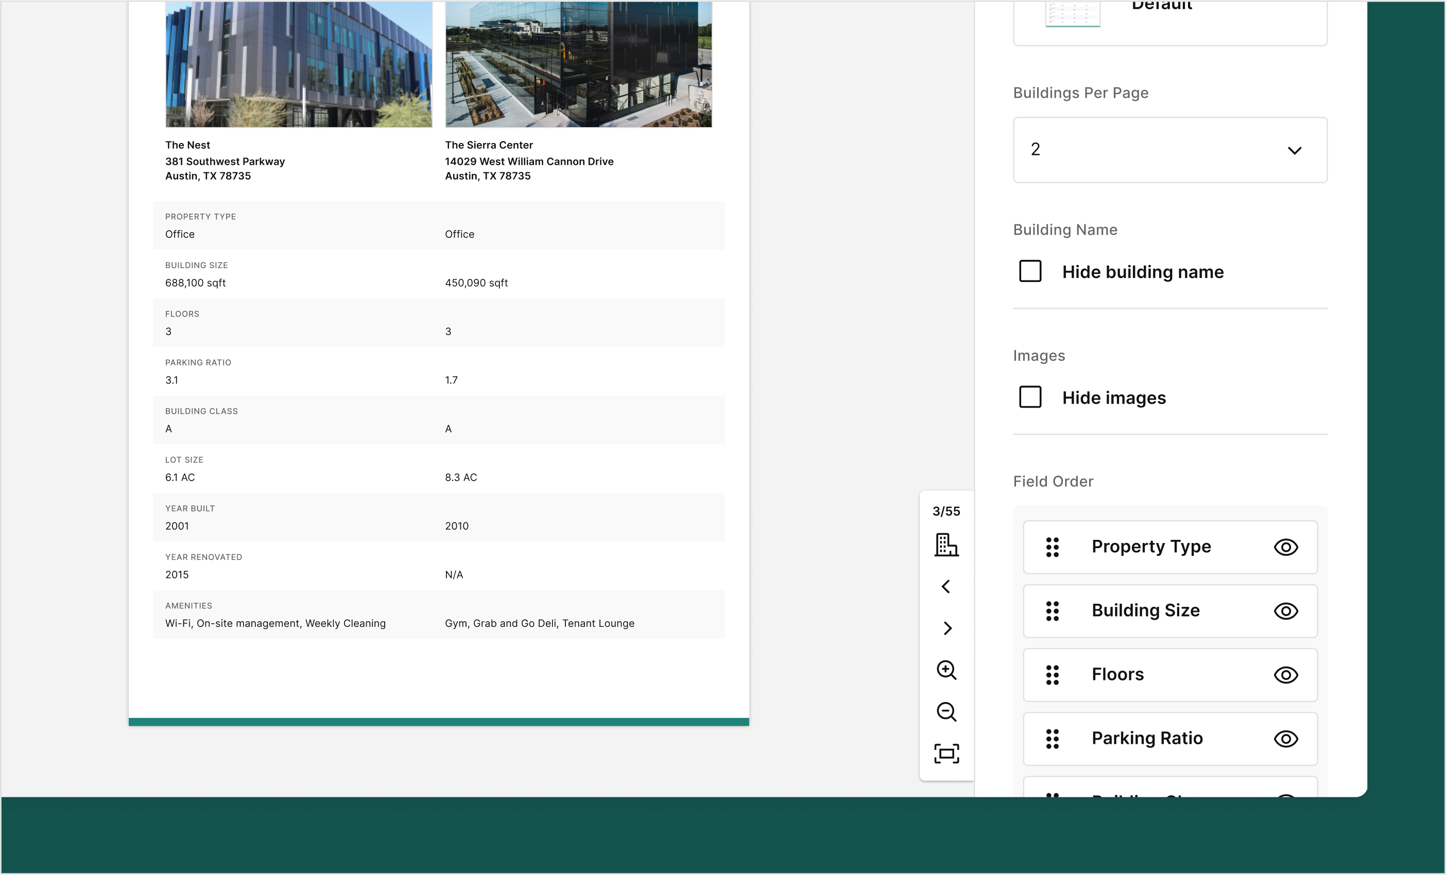Zoom in with the magnifier plus icon

tap(946, 670)
